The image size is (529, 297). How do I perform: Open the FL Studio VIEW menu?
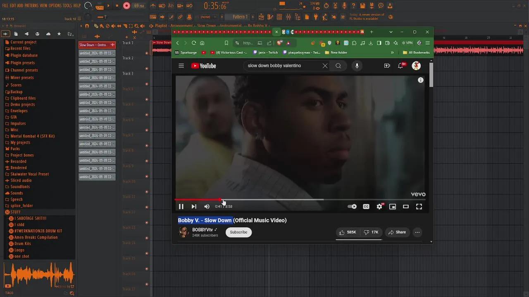[x=43, y=6]
